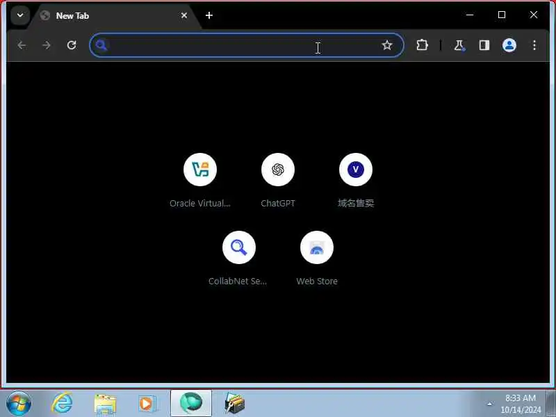Open the clock showing 8:33 AM
The image size is (556, 417).
[521, 404]
